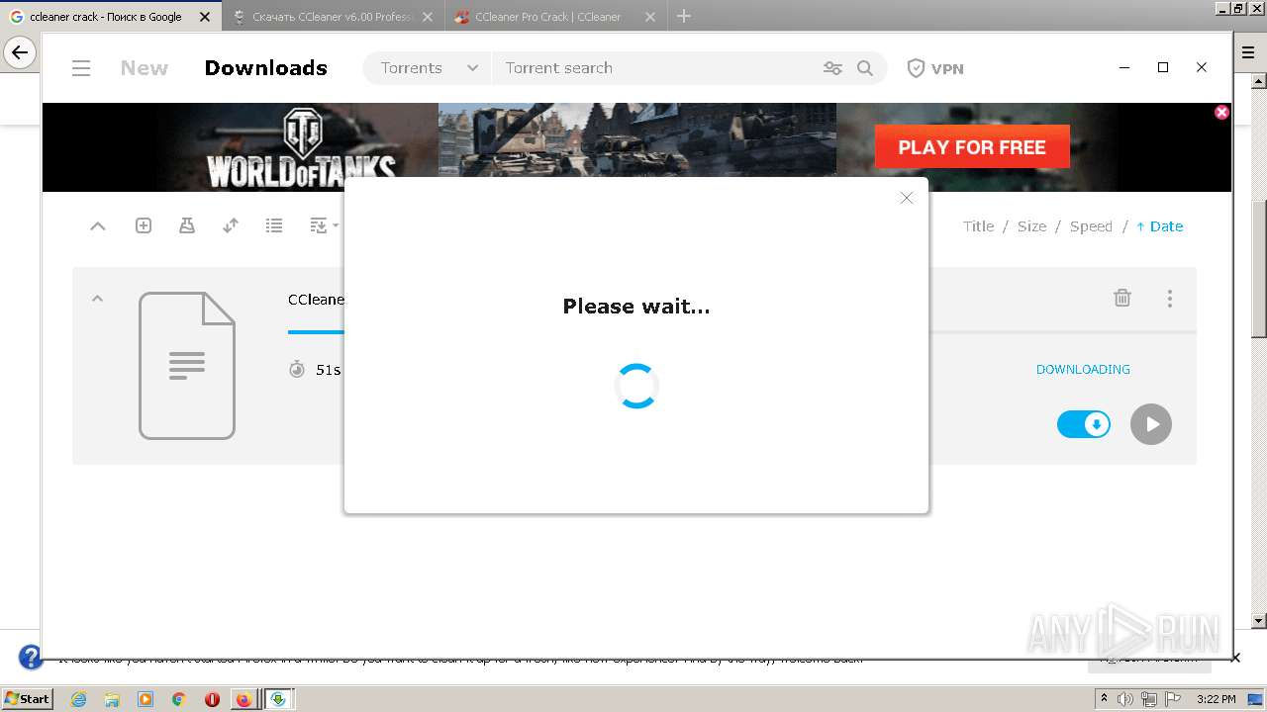Click the 3:22 PM clock
The height and width of the screenshot is (712, 1267).
click(1216, 699)
